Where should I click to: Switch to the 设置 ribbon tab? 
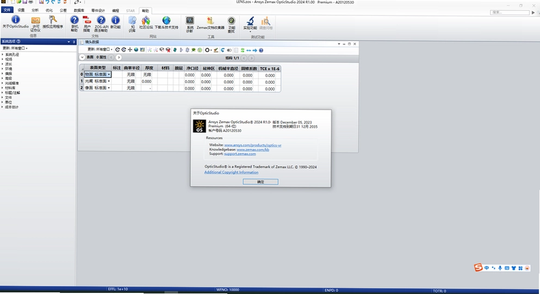21,10
